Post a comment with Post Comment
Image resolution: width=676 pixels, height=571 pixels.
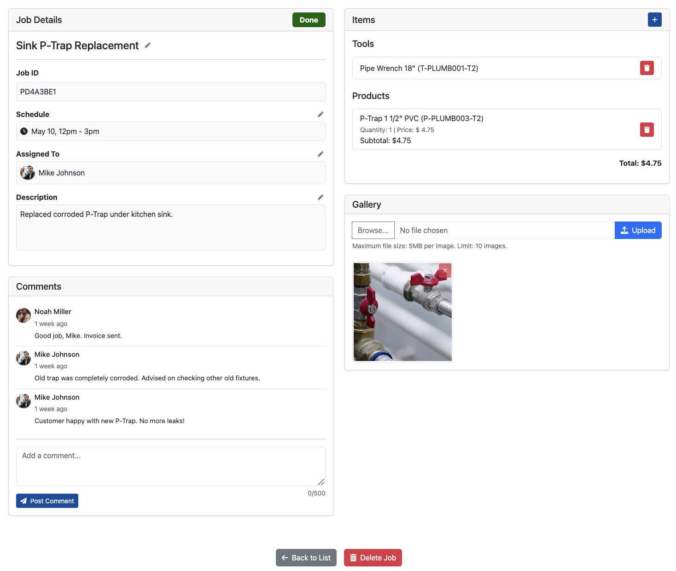coord(47,501)
